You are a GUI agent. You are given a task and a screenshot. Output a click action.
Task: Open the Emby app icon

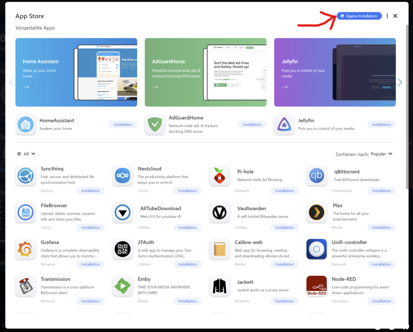[x=123, y=286]
